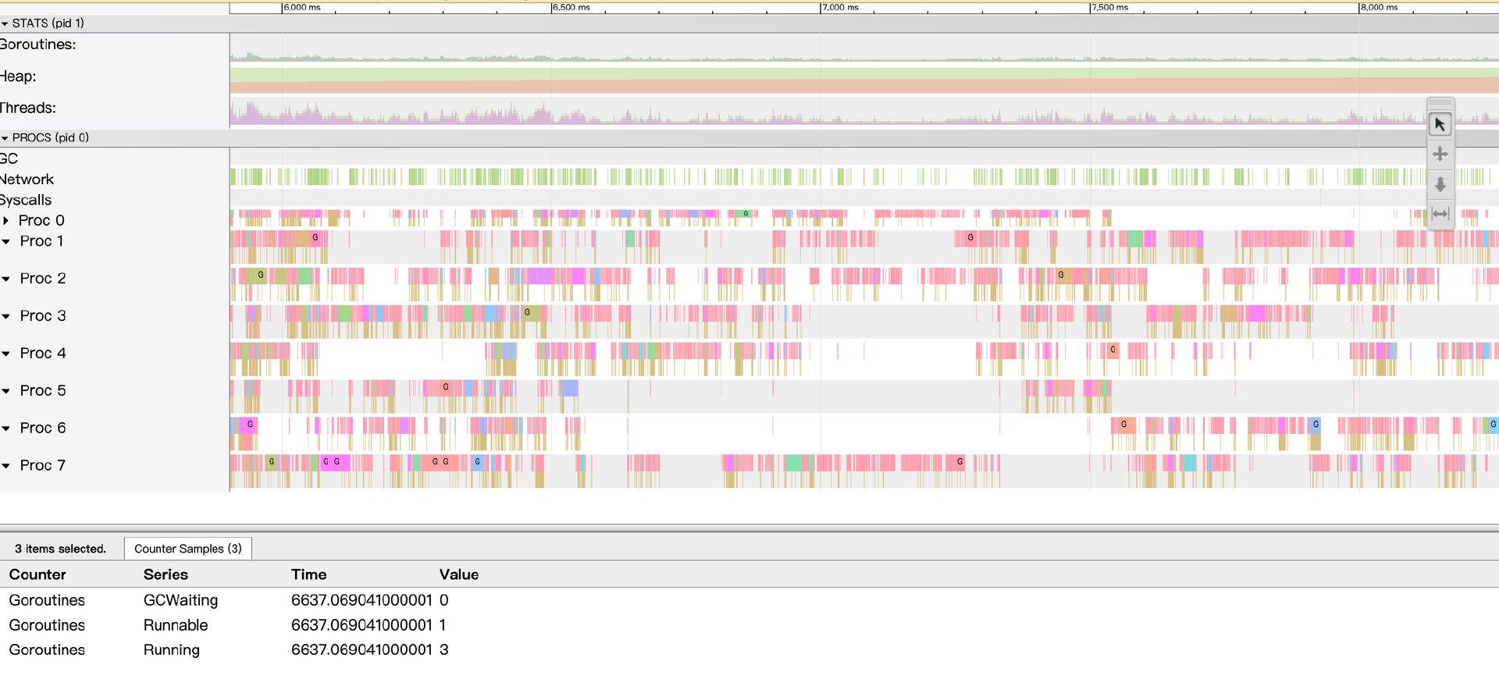The image size is (1499, 679).
Task: Collapse the Proc 4 row
Action: click(x=6, y=354)
